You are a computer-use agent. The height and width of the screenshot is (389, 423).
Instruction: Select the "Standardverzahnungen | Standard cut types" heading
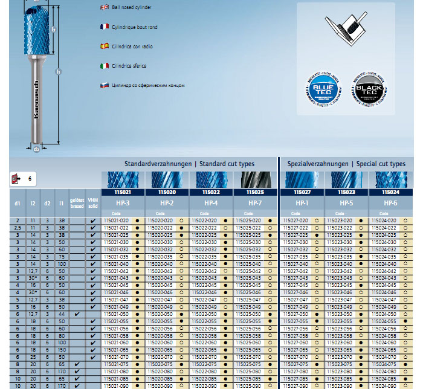click(189, 164)
